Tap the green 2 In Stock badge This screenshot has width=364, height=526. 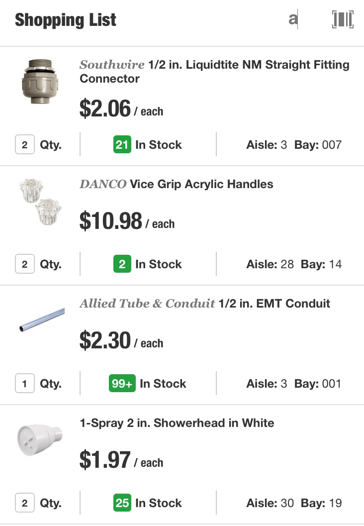(122, 264)
